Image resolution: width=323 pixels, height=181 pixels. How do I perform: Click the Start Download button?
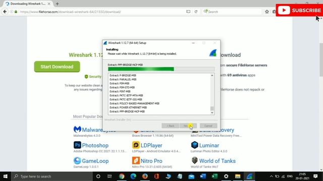57,66
